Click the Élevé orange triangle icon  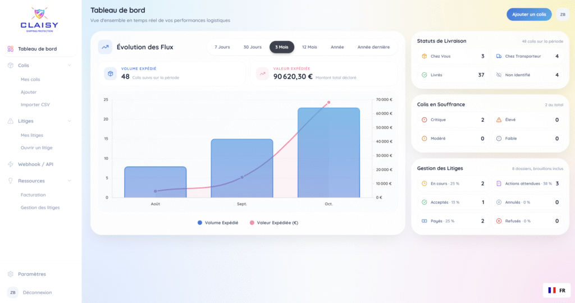click(x=499, y=120)
